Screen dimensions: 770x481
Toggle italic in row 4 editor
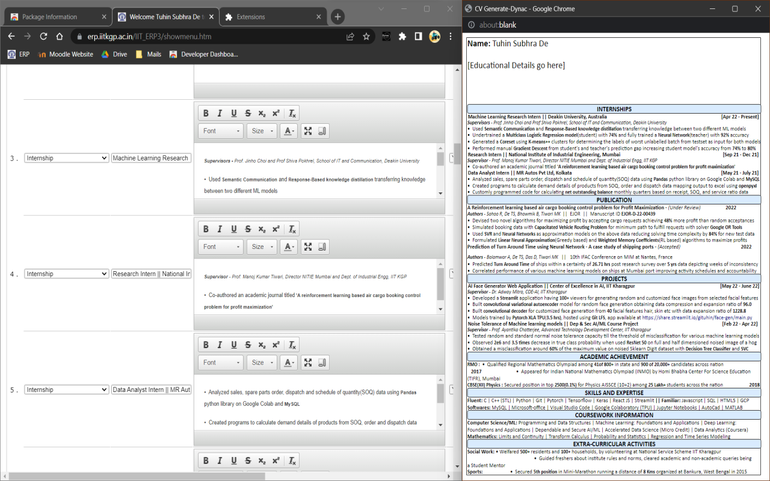pyautogui.click(x=220, y=229)
